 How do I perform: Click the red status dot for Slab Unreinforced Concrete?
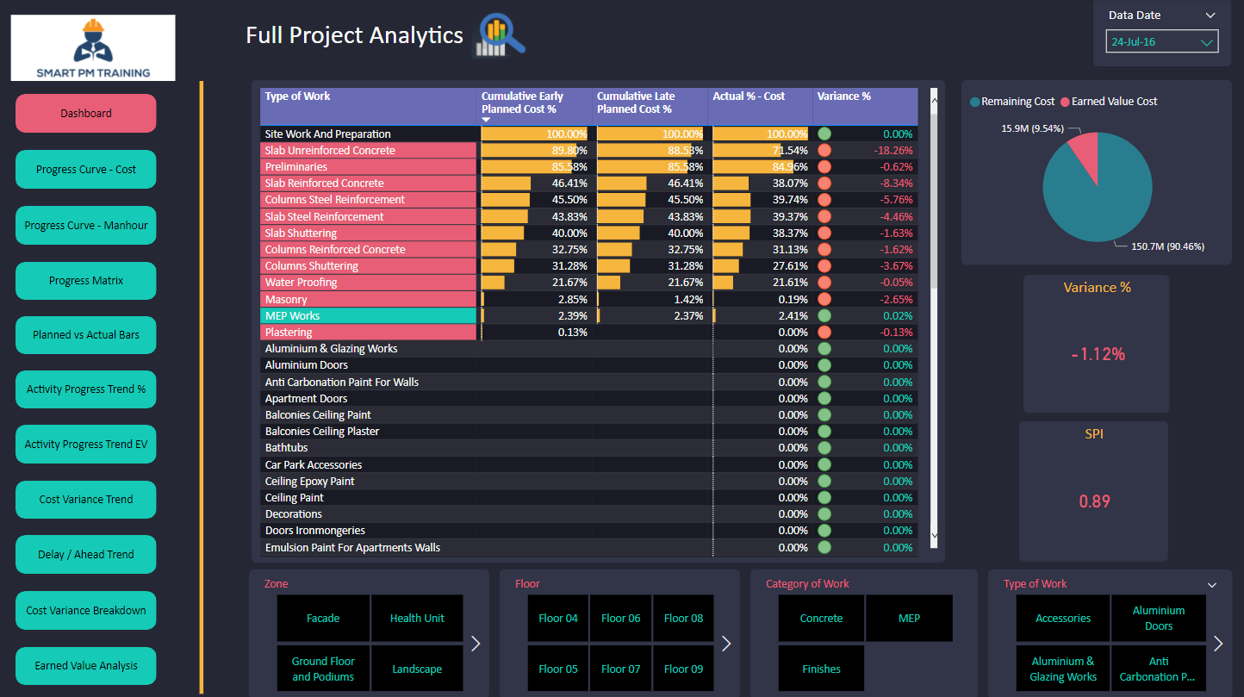pyautogui.click(x=825, y=150)
